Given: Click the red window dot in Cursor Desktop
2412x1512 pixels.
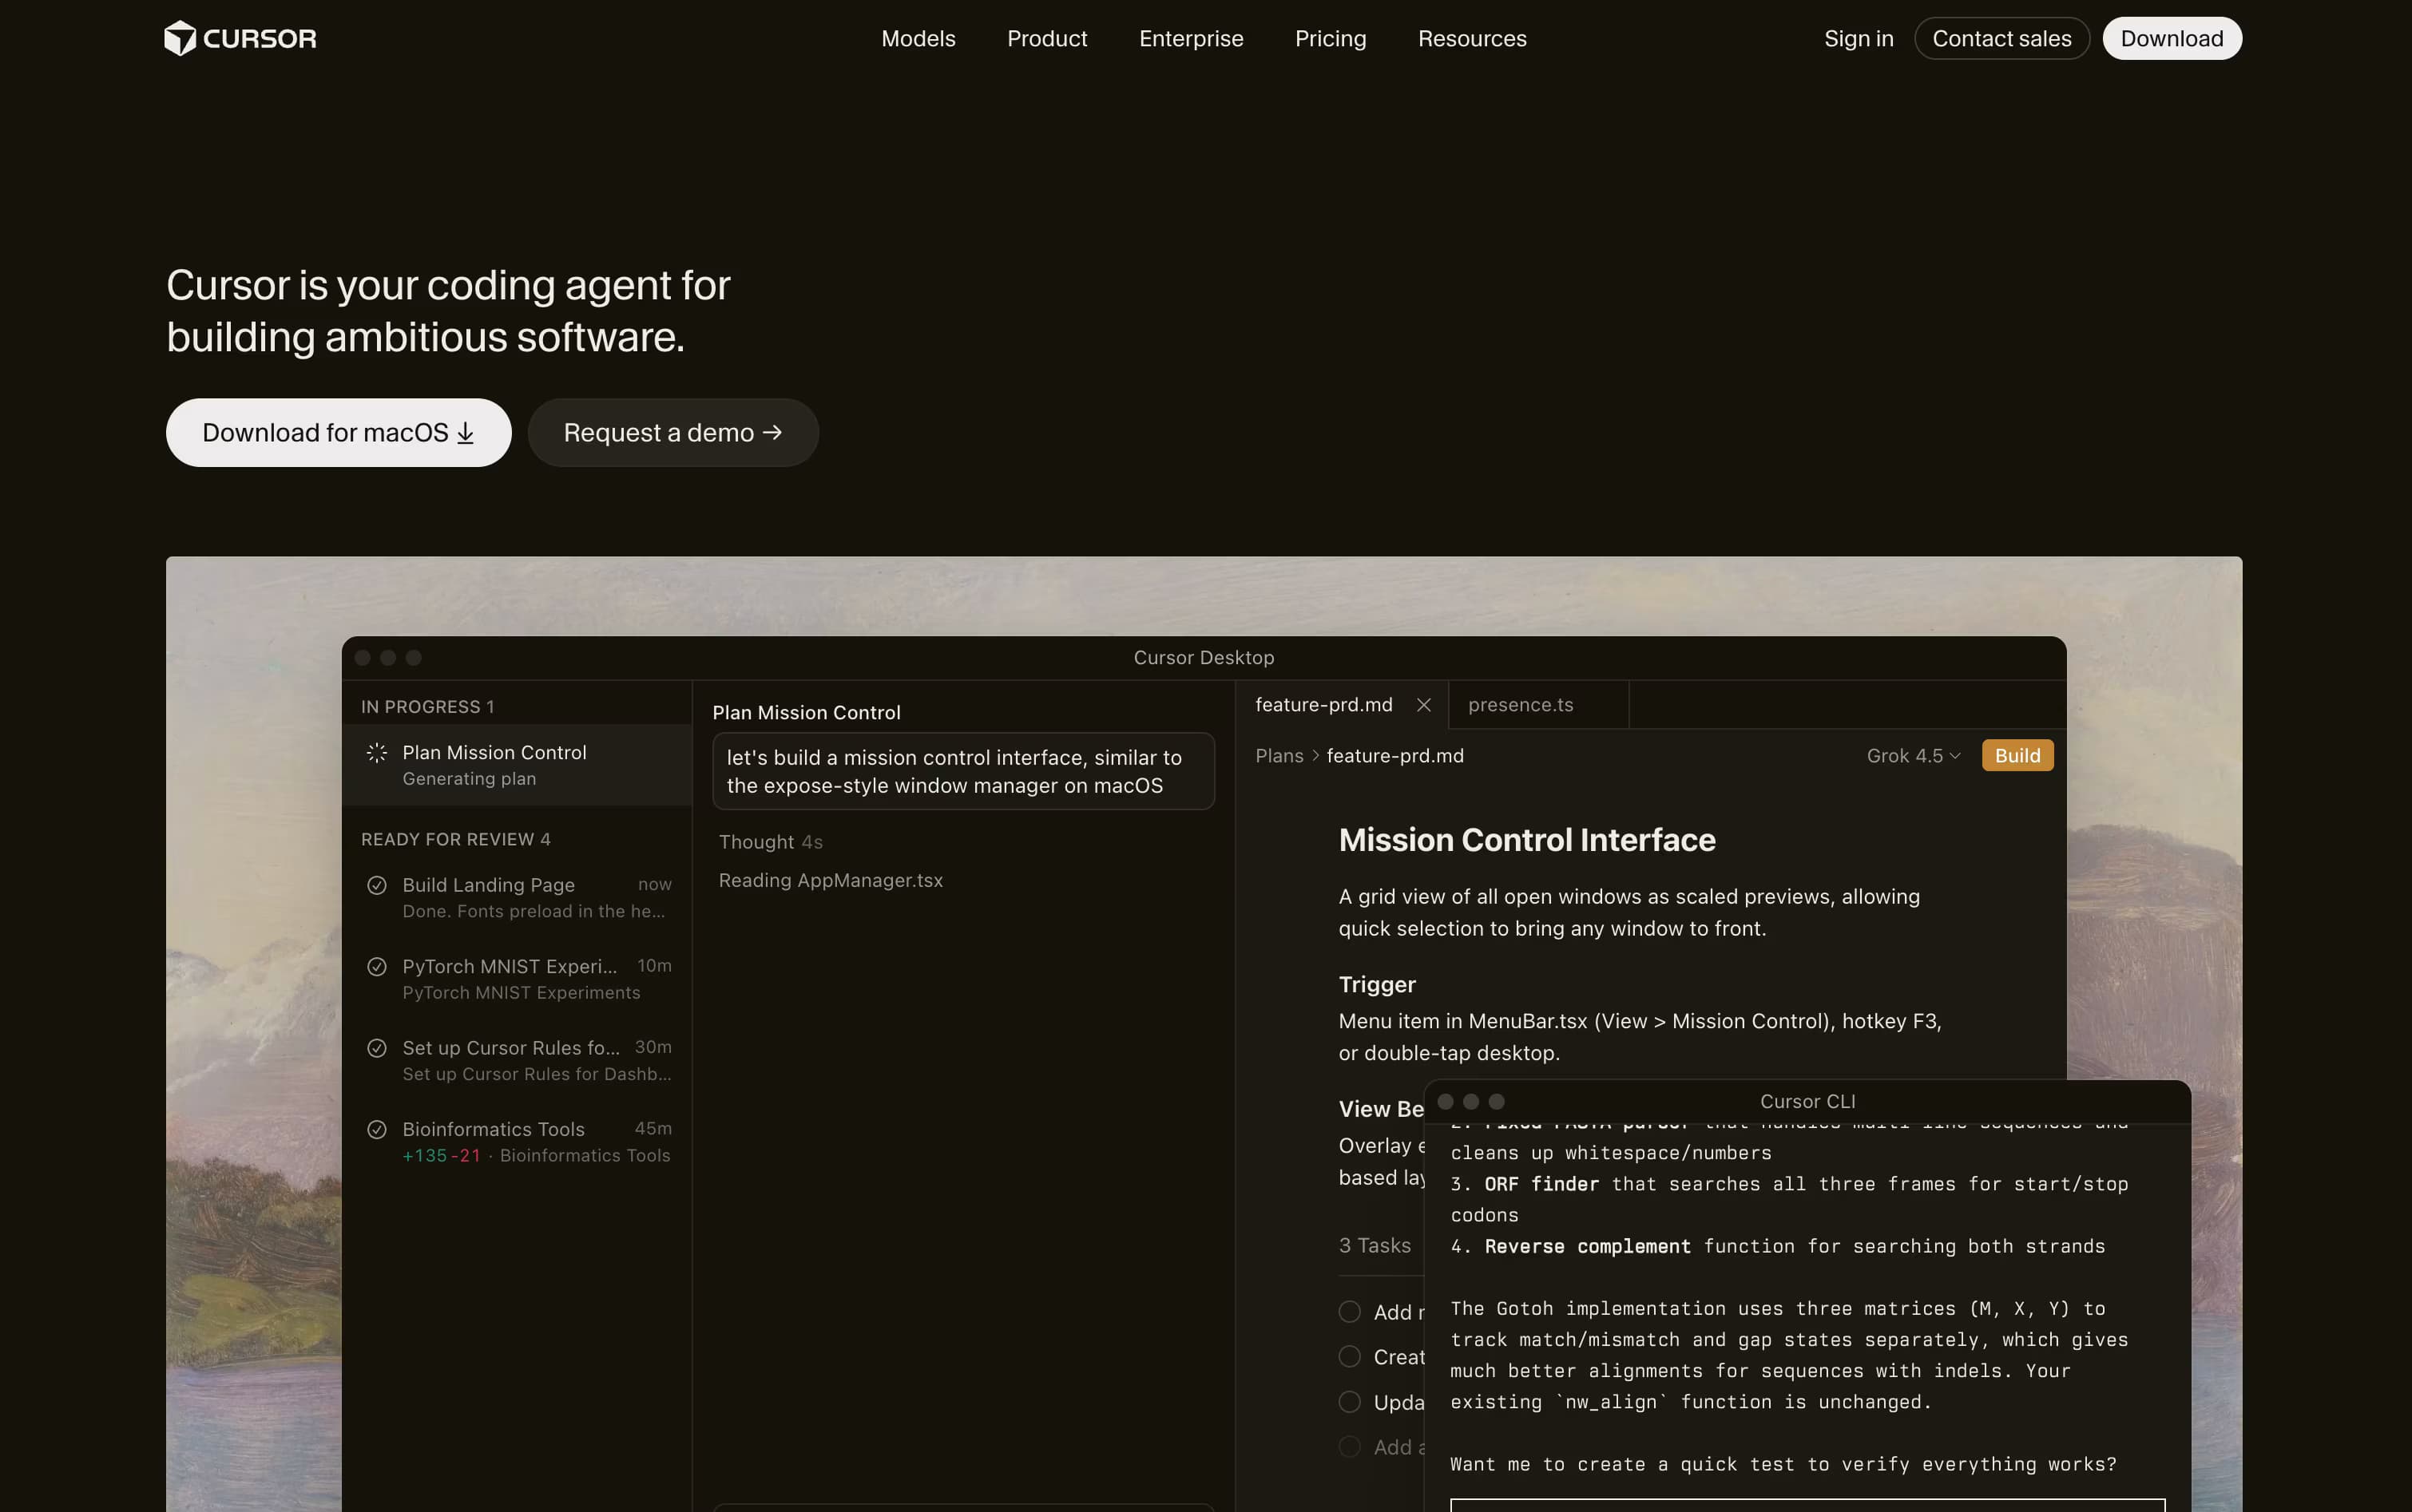Looking at the screenshot, I should coord(362,658).
